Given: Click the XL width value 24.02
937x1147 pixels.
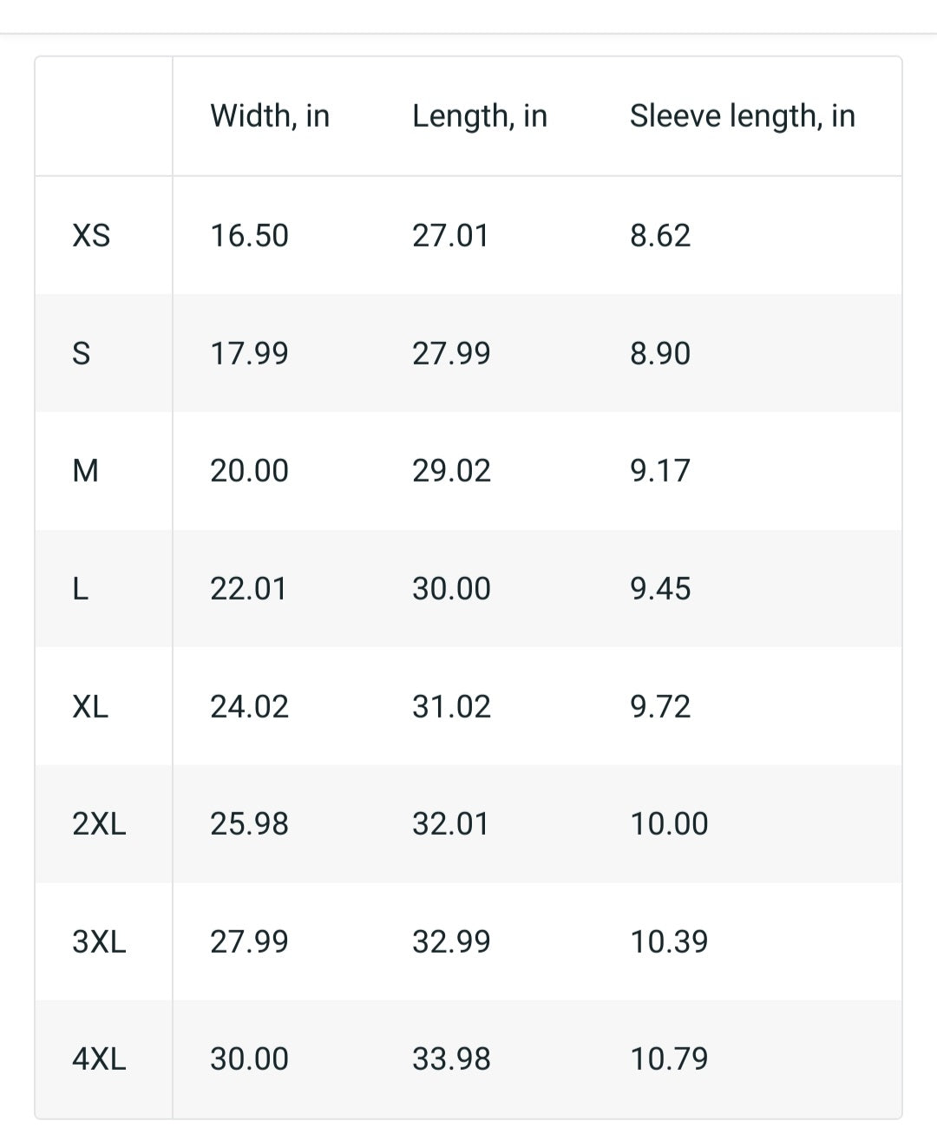Looking at the screenshot, I should click(249, 706).
